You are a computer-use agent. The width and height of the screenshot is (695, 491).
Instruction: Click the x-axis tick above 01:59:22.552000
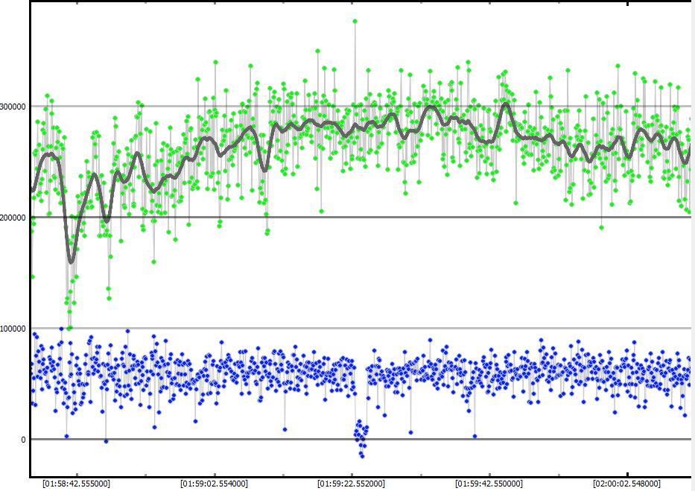[x=352, y=474]
